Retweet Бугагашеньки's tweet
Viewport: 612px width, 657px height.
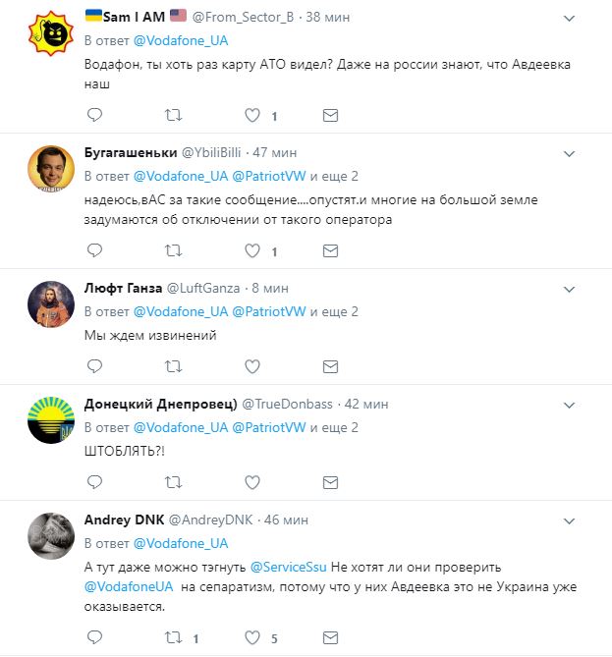click(173, 251)
